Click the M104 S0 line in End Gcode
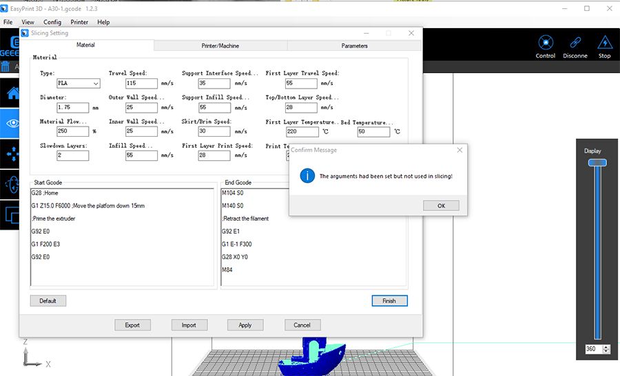The image size is (620, 376). [233, 193]
